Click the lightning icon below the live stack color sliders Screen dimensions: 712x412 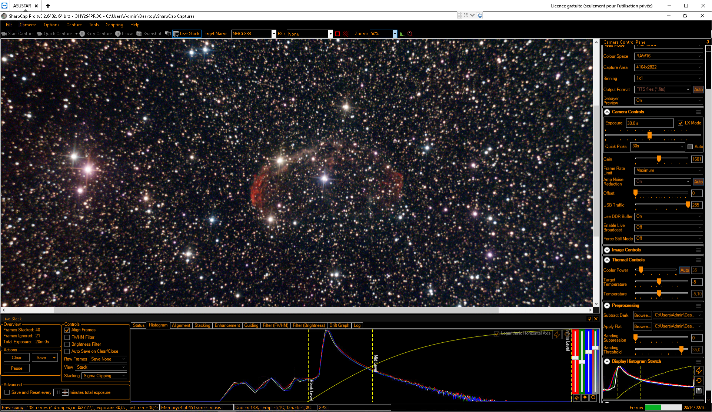click(x=577, y=398)
